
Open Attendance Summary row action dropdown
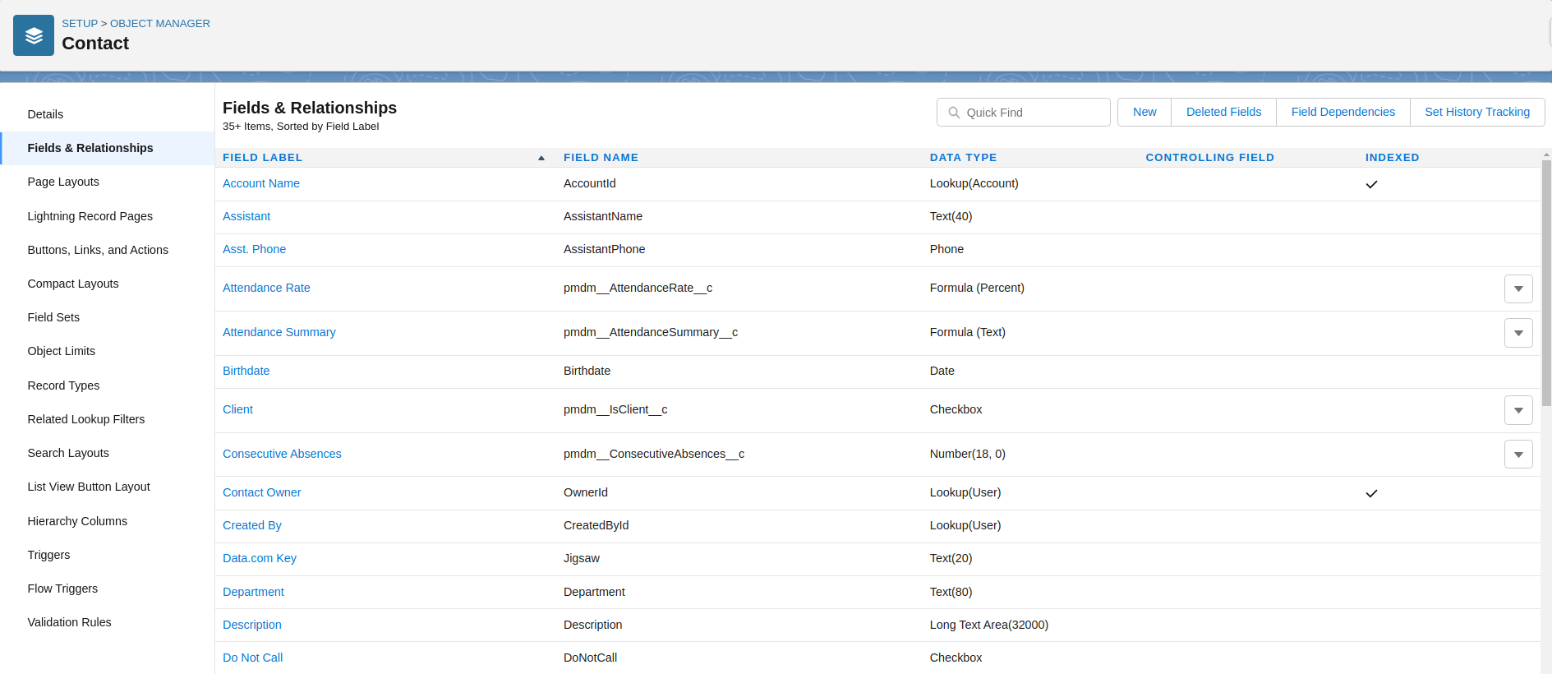[x=1518, y=333]
